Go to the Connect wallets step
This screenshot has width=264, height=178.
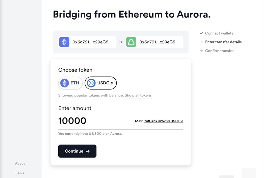pos(219,33)
